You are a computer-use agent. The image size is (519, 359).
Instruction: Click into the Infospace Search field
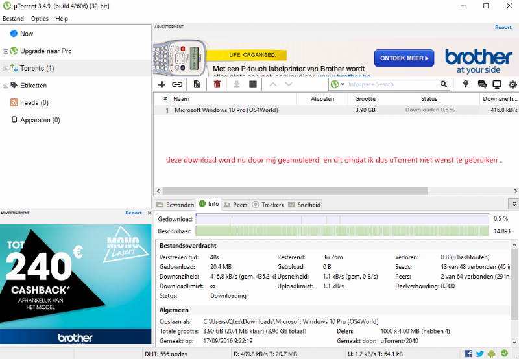pyautogui.click(x=392, y=84)
